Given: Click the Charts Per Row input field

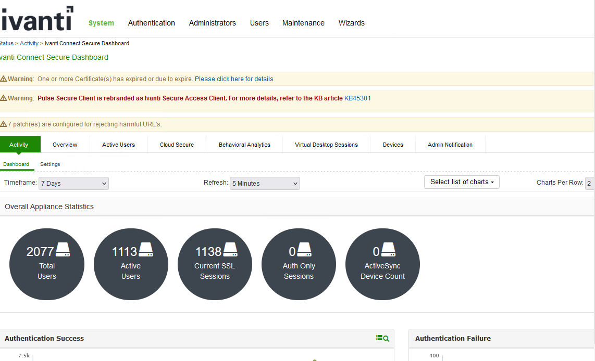Looking at the screenshot, I should click(x=589, y=183).
